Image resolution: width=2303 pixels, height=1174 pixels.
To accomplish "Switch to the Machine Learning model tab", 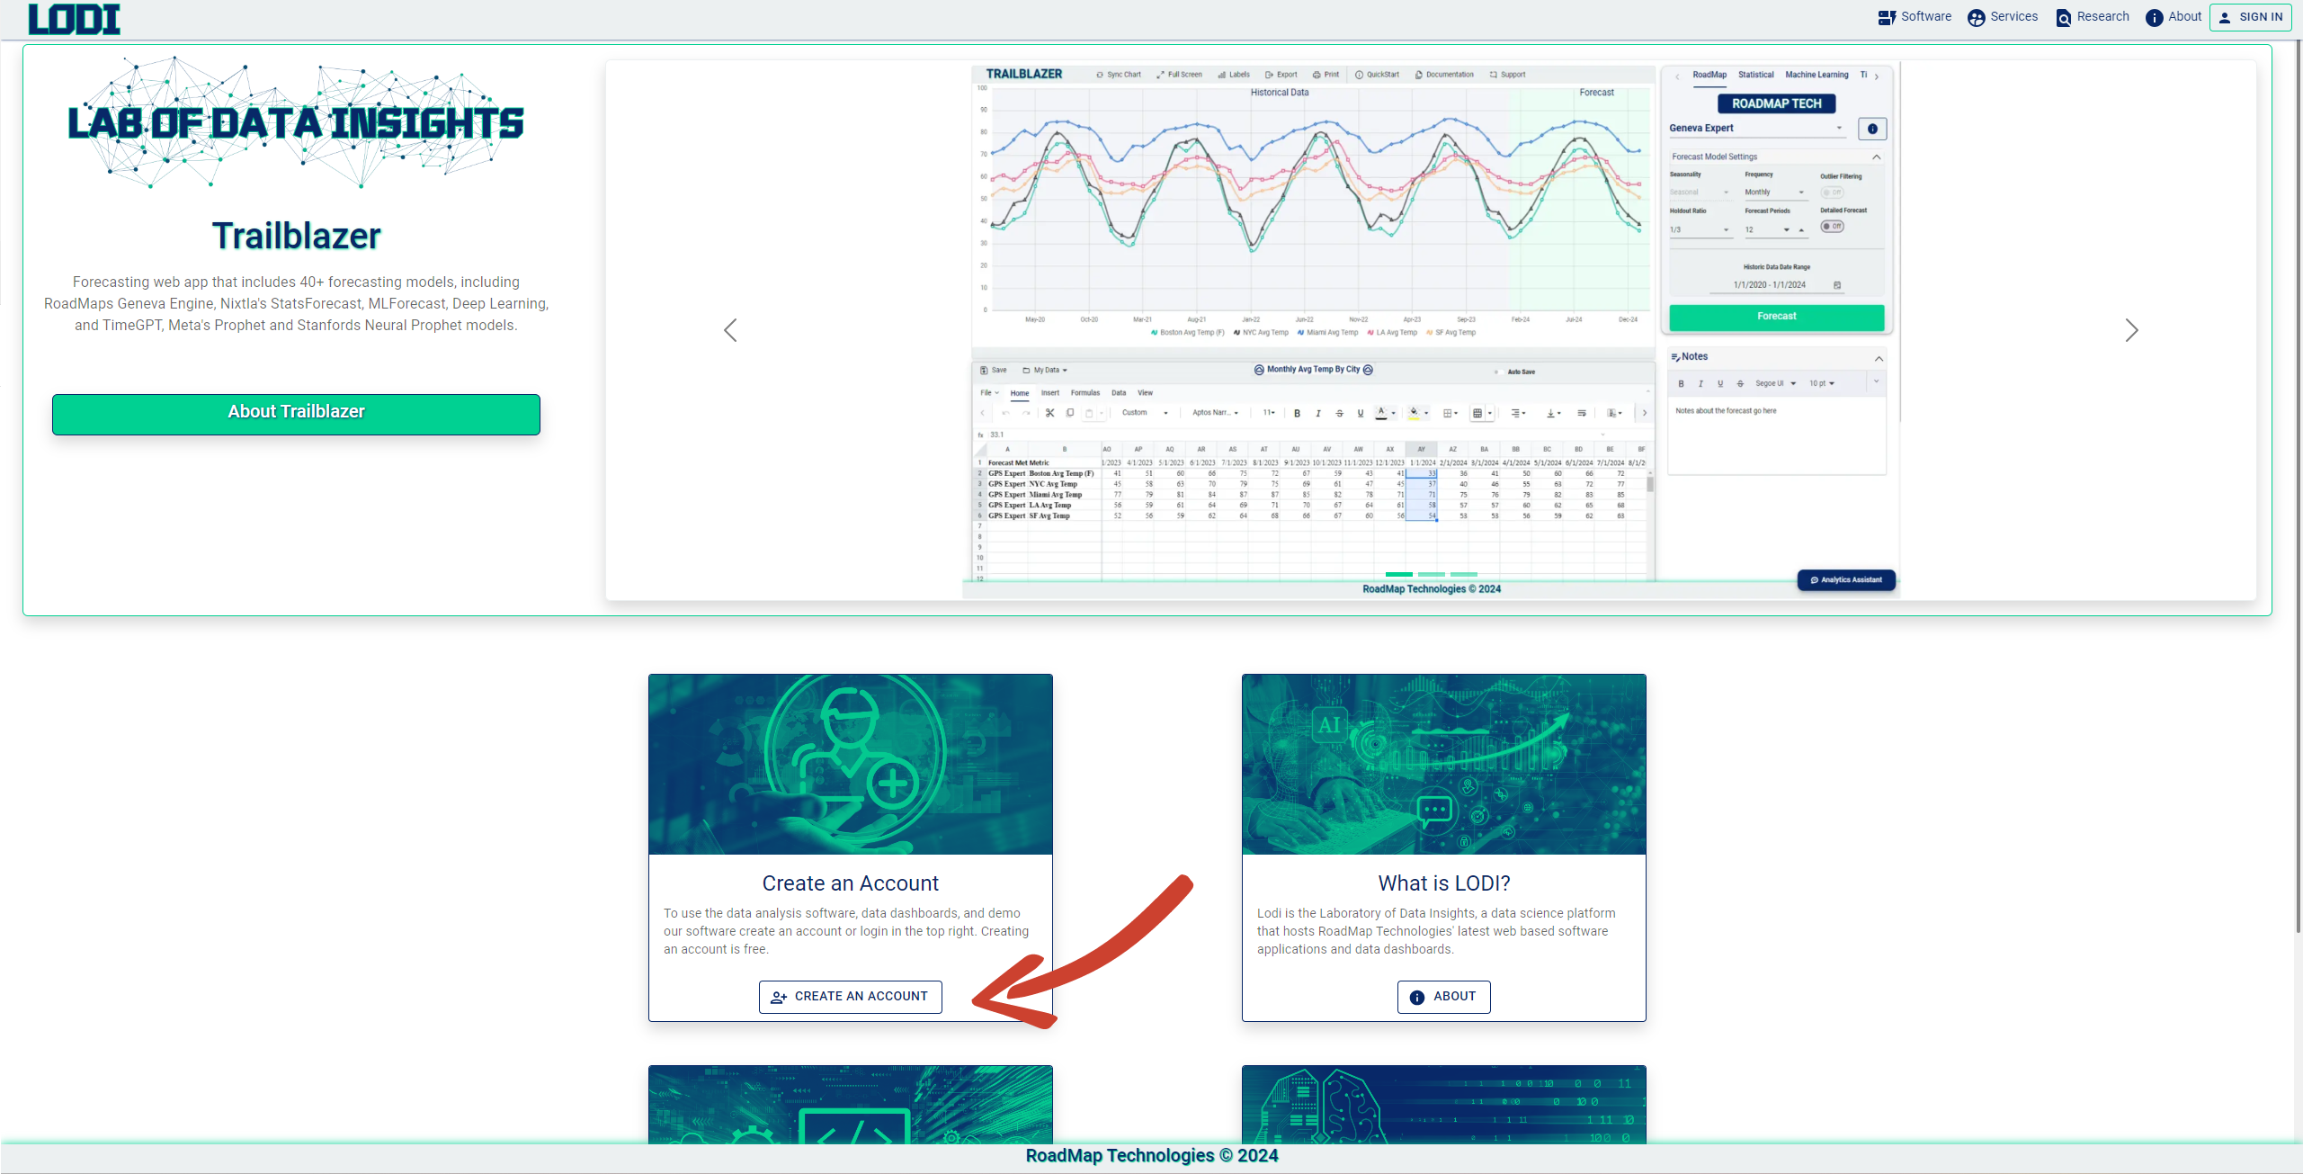I will click(1817, 76).
